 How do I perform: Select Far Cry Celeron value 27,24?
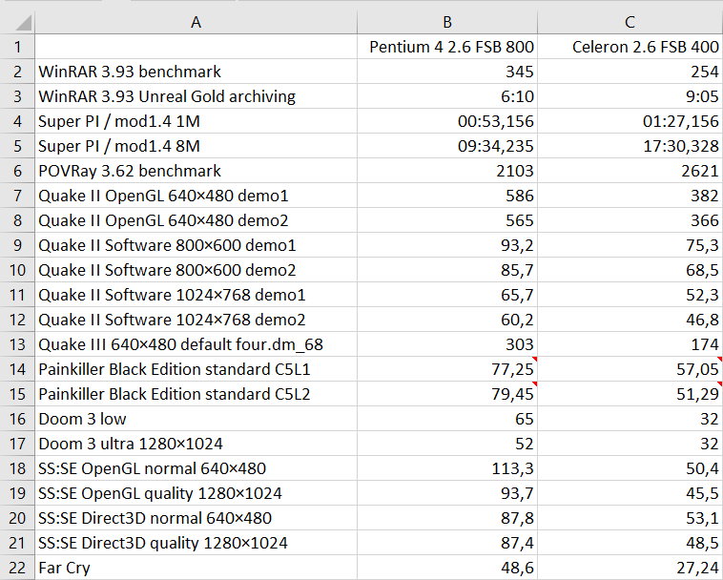pyautogui.click(x=630, y=568)
